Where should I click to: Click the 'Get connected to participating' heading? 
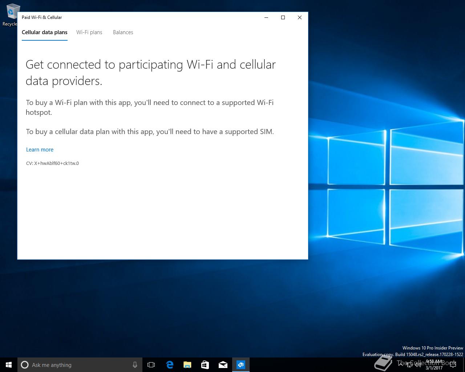click(151, 73)
